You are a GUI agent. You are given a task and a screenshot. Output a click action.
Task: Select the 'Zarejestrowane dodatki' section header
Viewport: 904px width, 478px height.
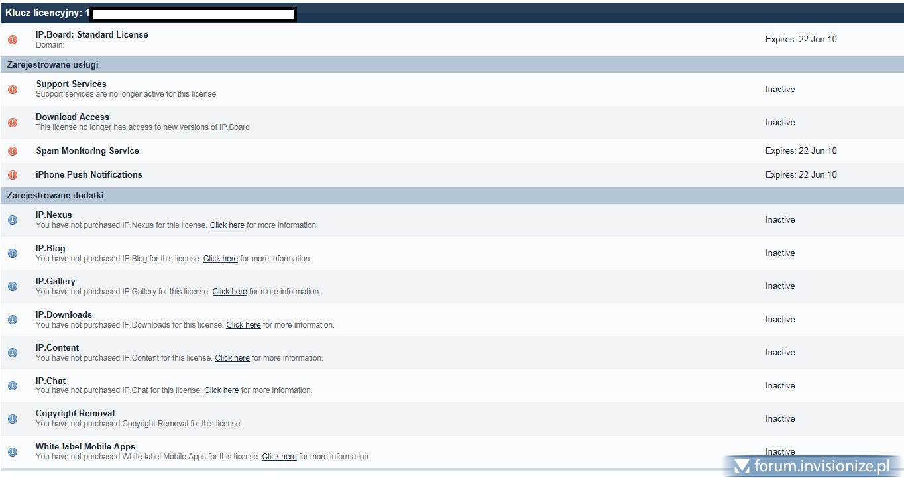[55, 196]
